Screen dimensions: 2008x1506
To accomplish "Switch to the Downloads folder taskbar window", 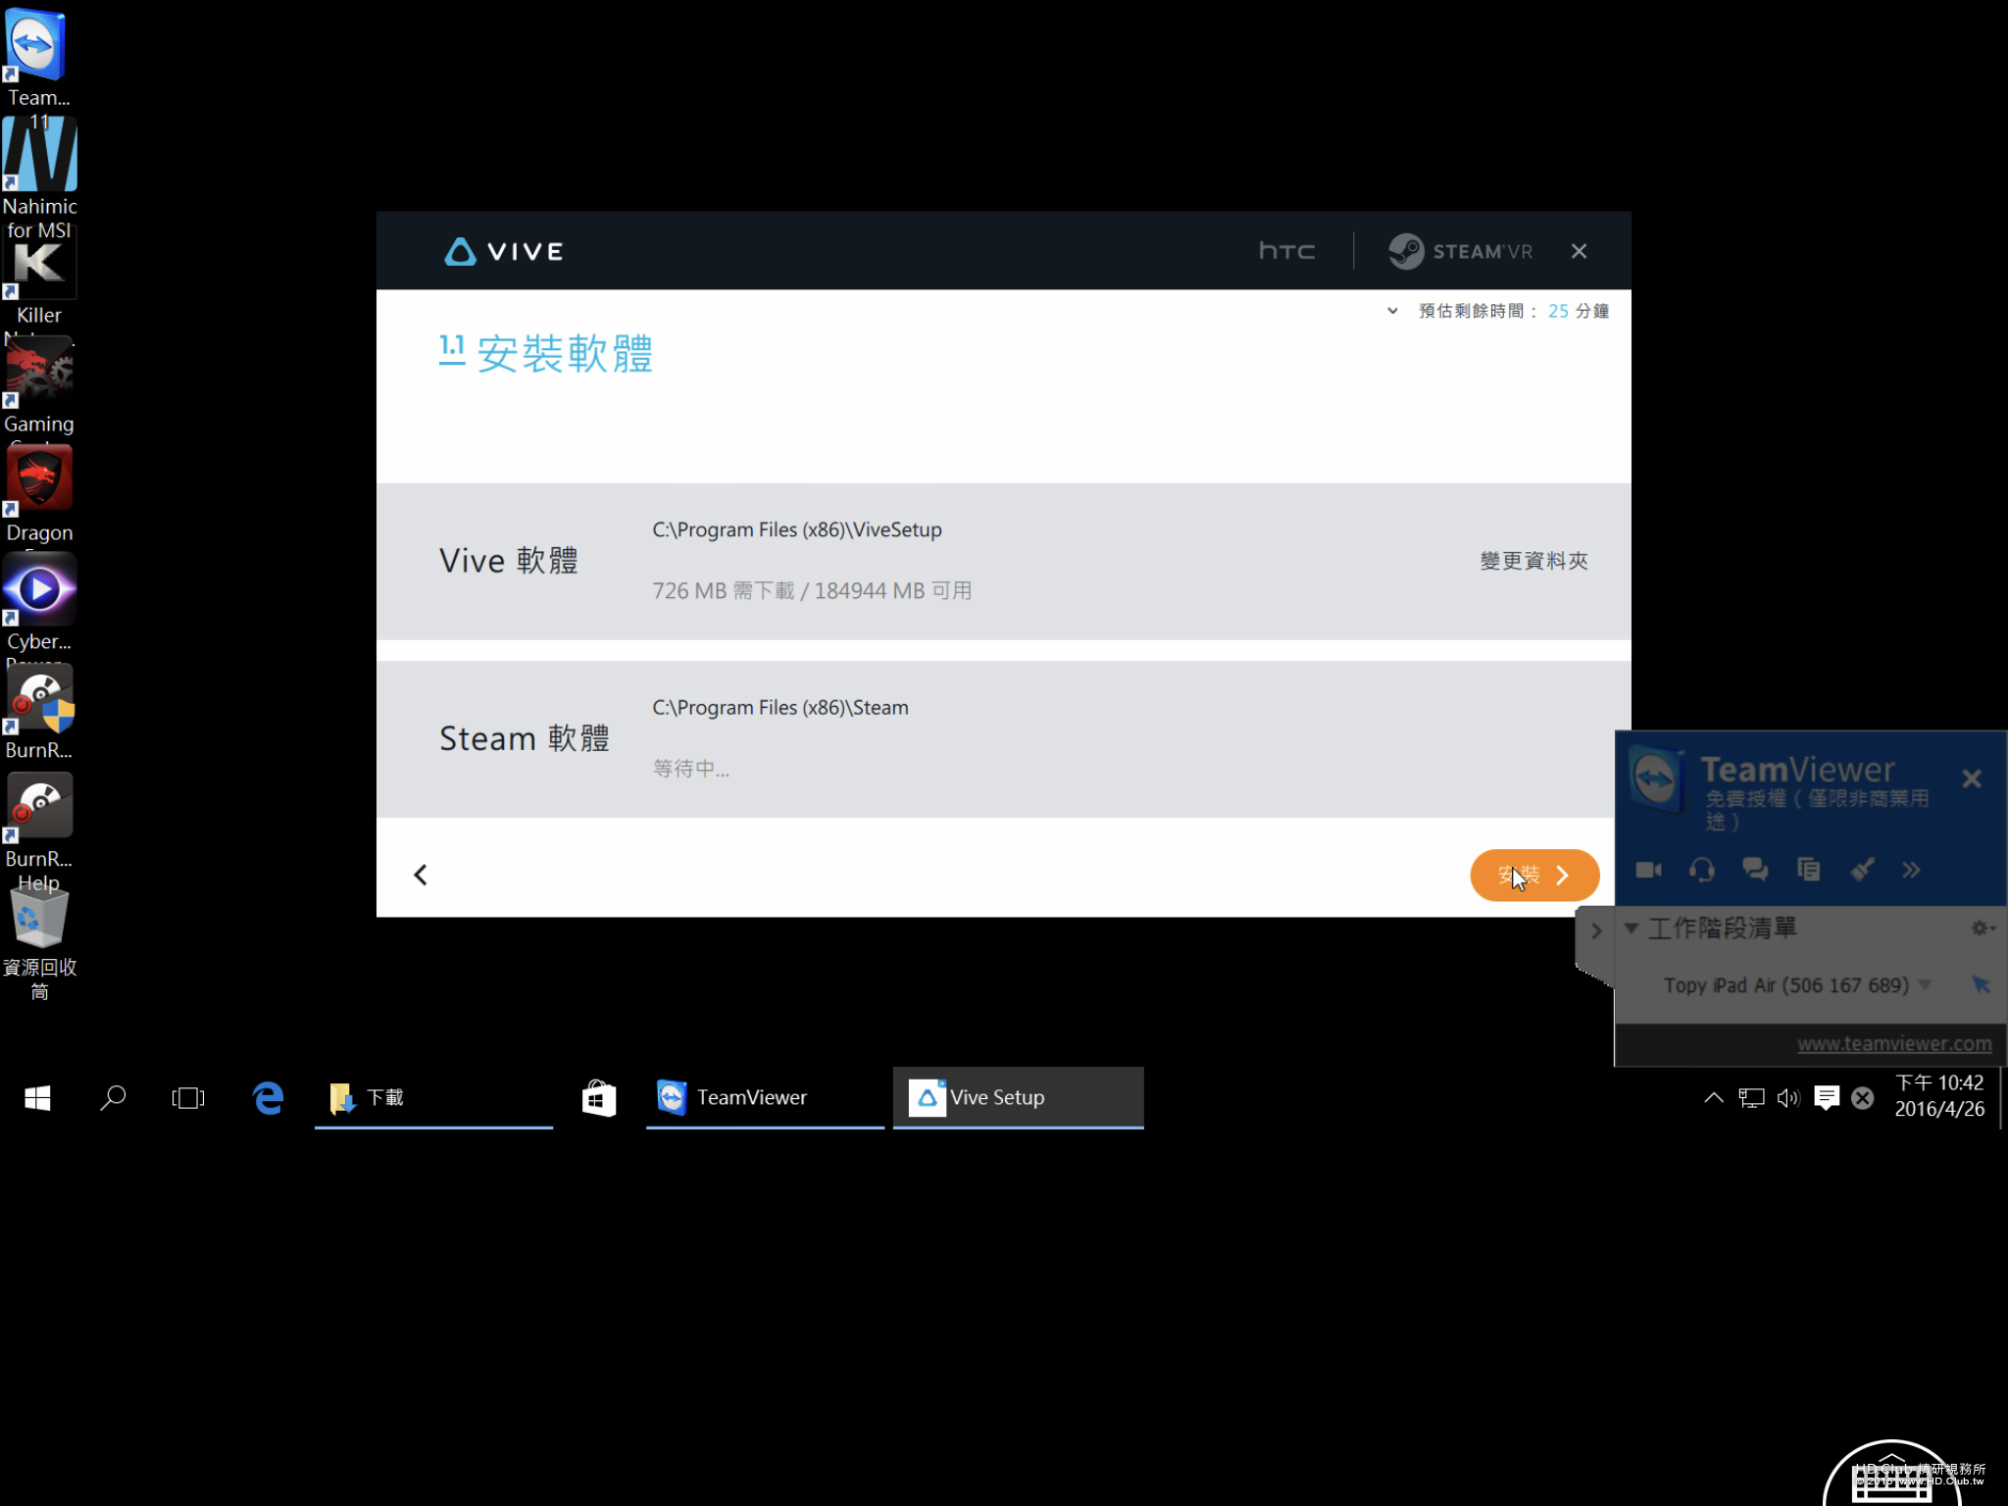I will [433, 1097].
